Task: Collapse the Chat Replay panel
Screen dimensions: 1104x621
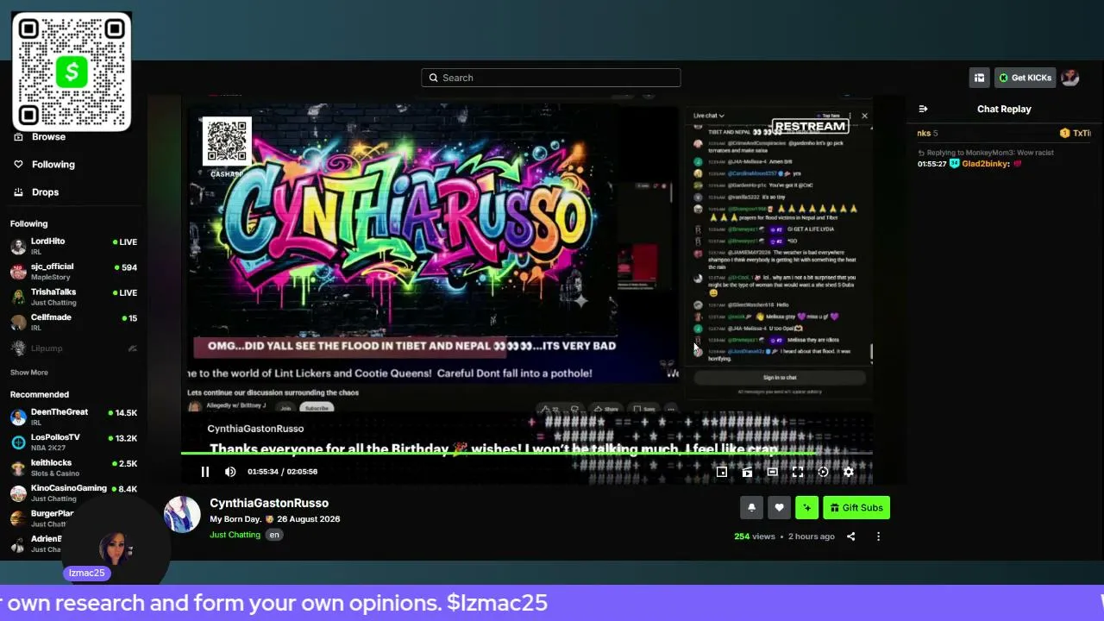Action: click(923, 109)
